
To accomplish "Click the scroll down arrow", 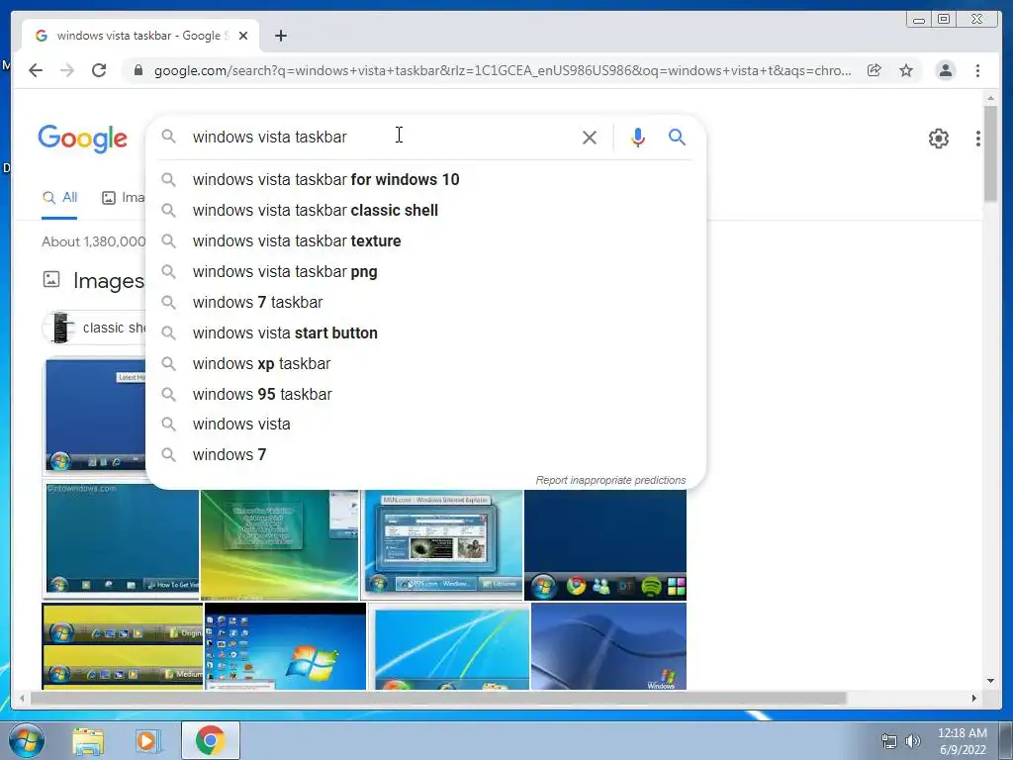I will (x=990, y=681).
